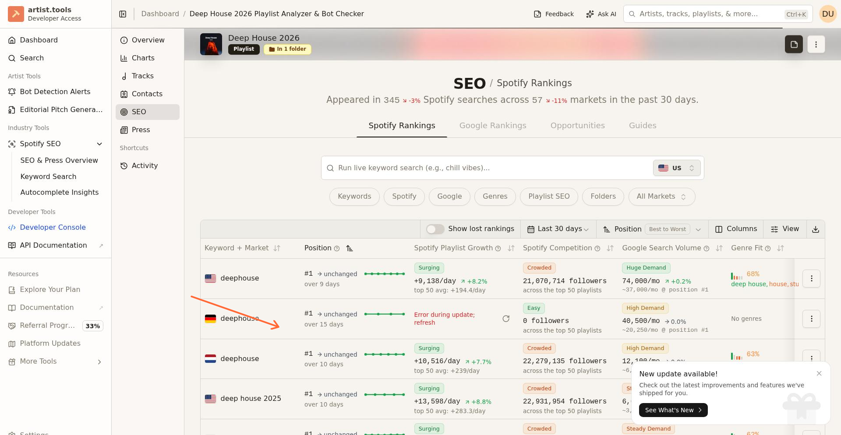Open Position Best to Worst sort dropdown

(x=652, y=229)
